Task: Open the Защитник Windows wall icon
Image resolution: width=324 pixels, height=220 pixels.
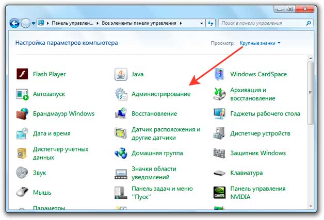Action: click(x=219, y=153)
